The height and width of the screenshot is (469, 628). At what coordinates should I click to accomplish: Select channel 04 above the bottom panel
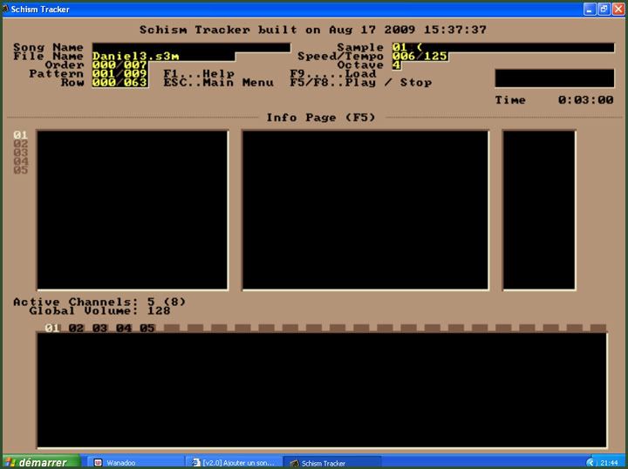point(123,328)
